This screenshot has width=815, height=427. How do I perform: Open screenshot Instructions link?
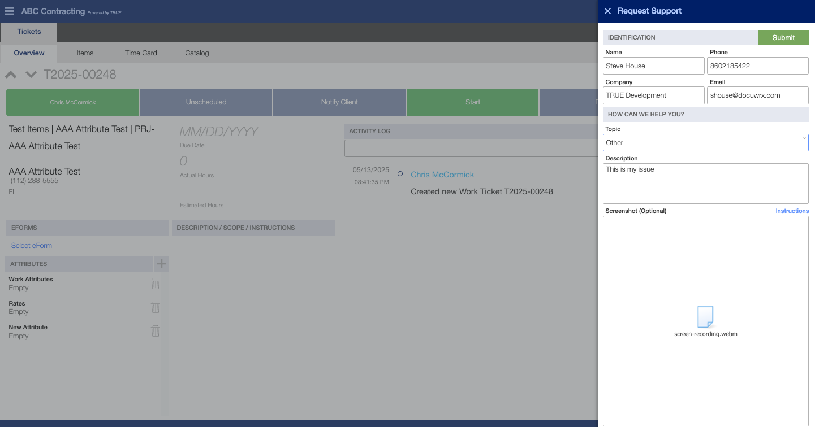(792, 211)
